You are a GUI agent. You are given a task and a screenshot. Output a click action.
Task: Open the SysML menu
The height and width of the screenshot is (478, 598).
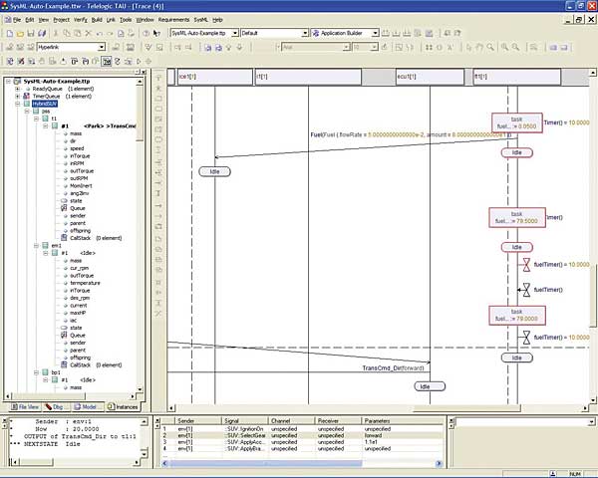click(x=200, y=20)
